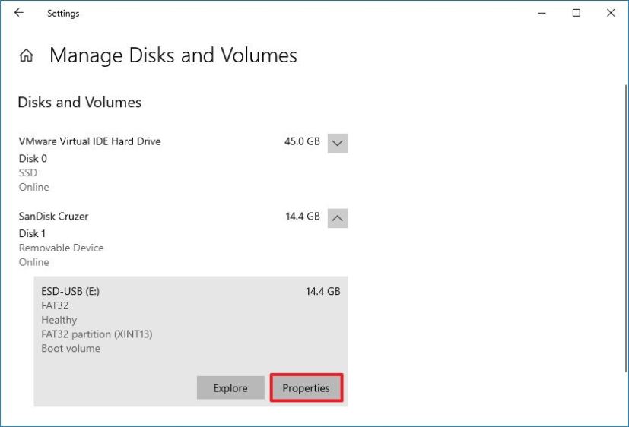Collapse the SanDisk Cruzer disk

338,218
